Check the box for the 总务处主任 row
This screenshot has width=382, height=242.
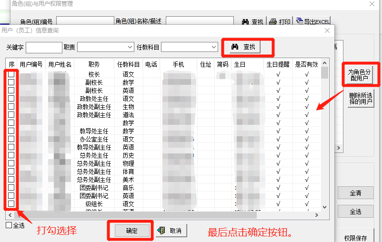pyautogui.click(x=11, y=155)
